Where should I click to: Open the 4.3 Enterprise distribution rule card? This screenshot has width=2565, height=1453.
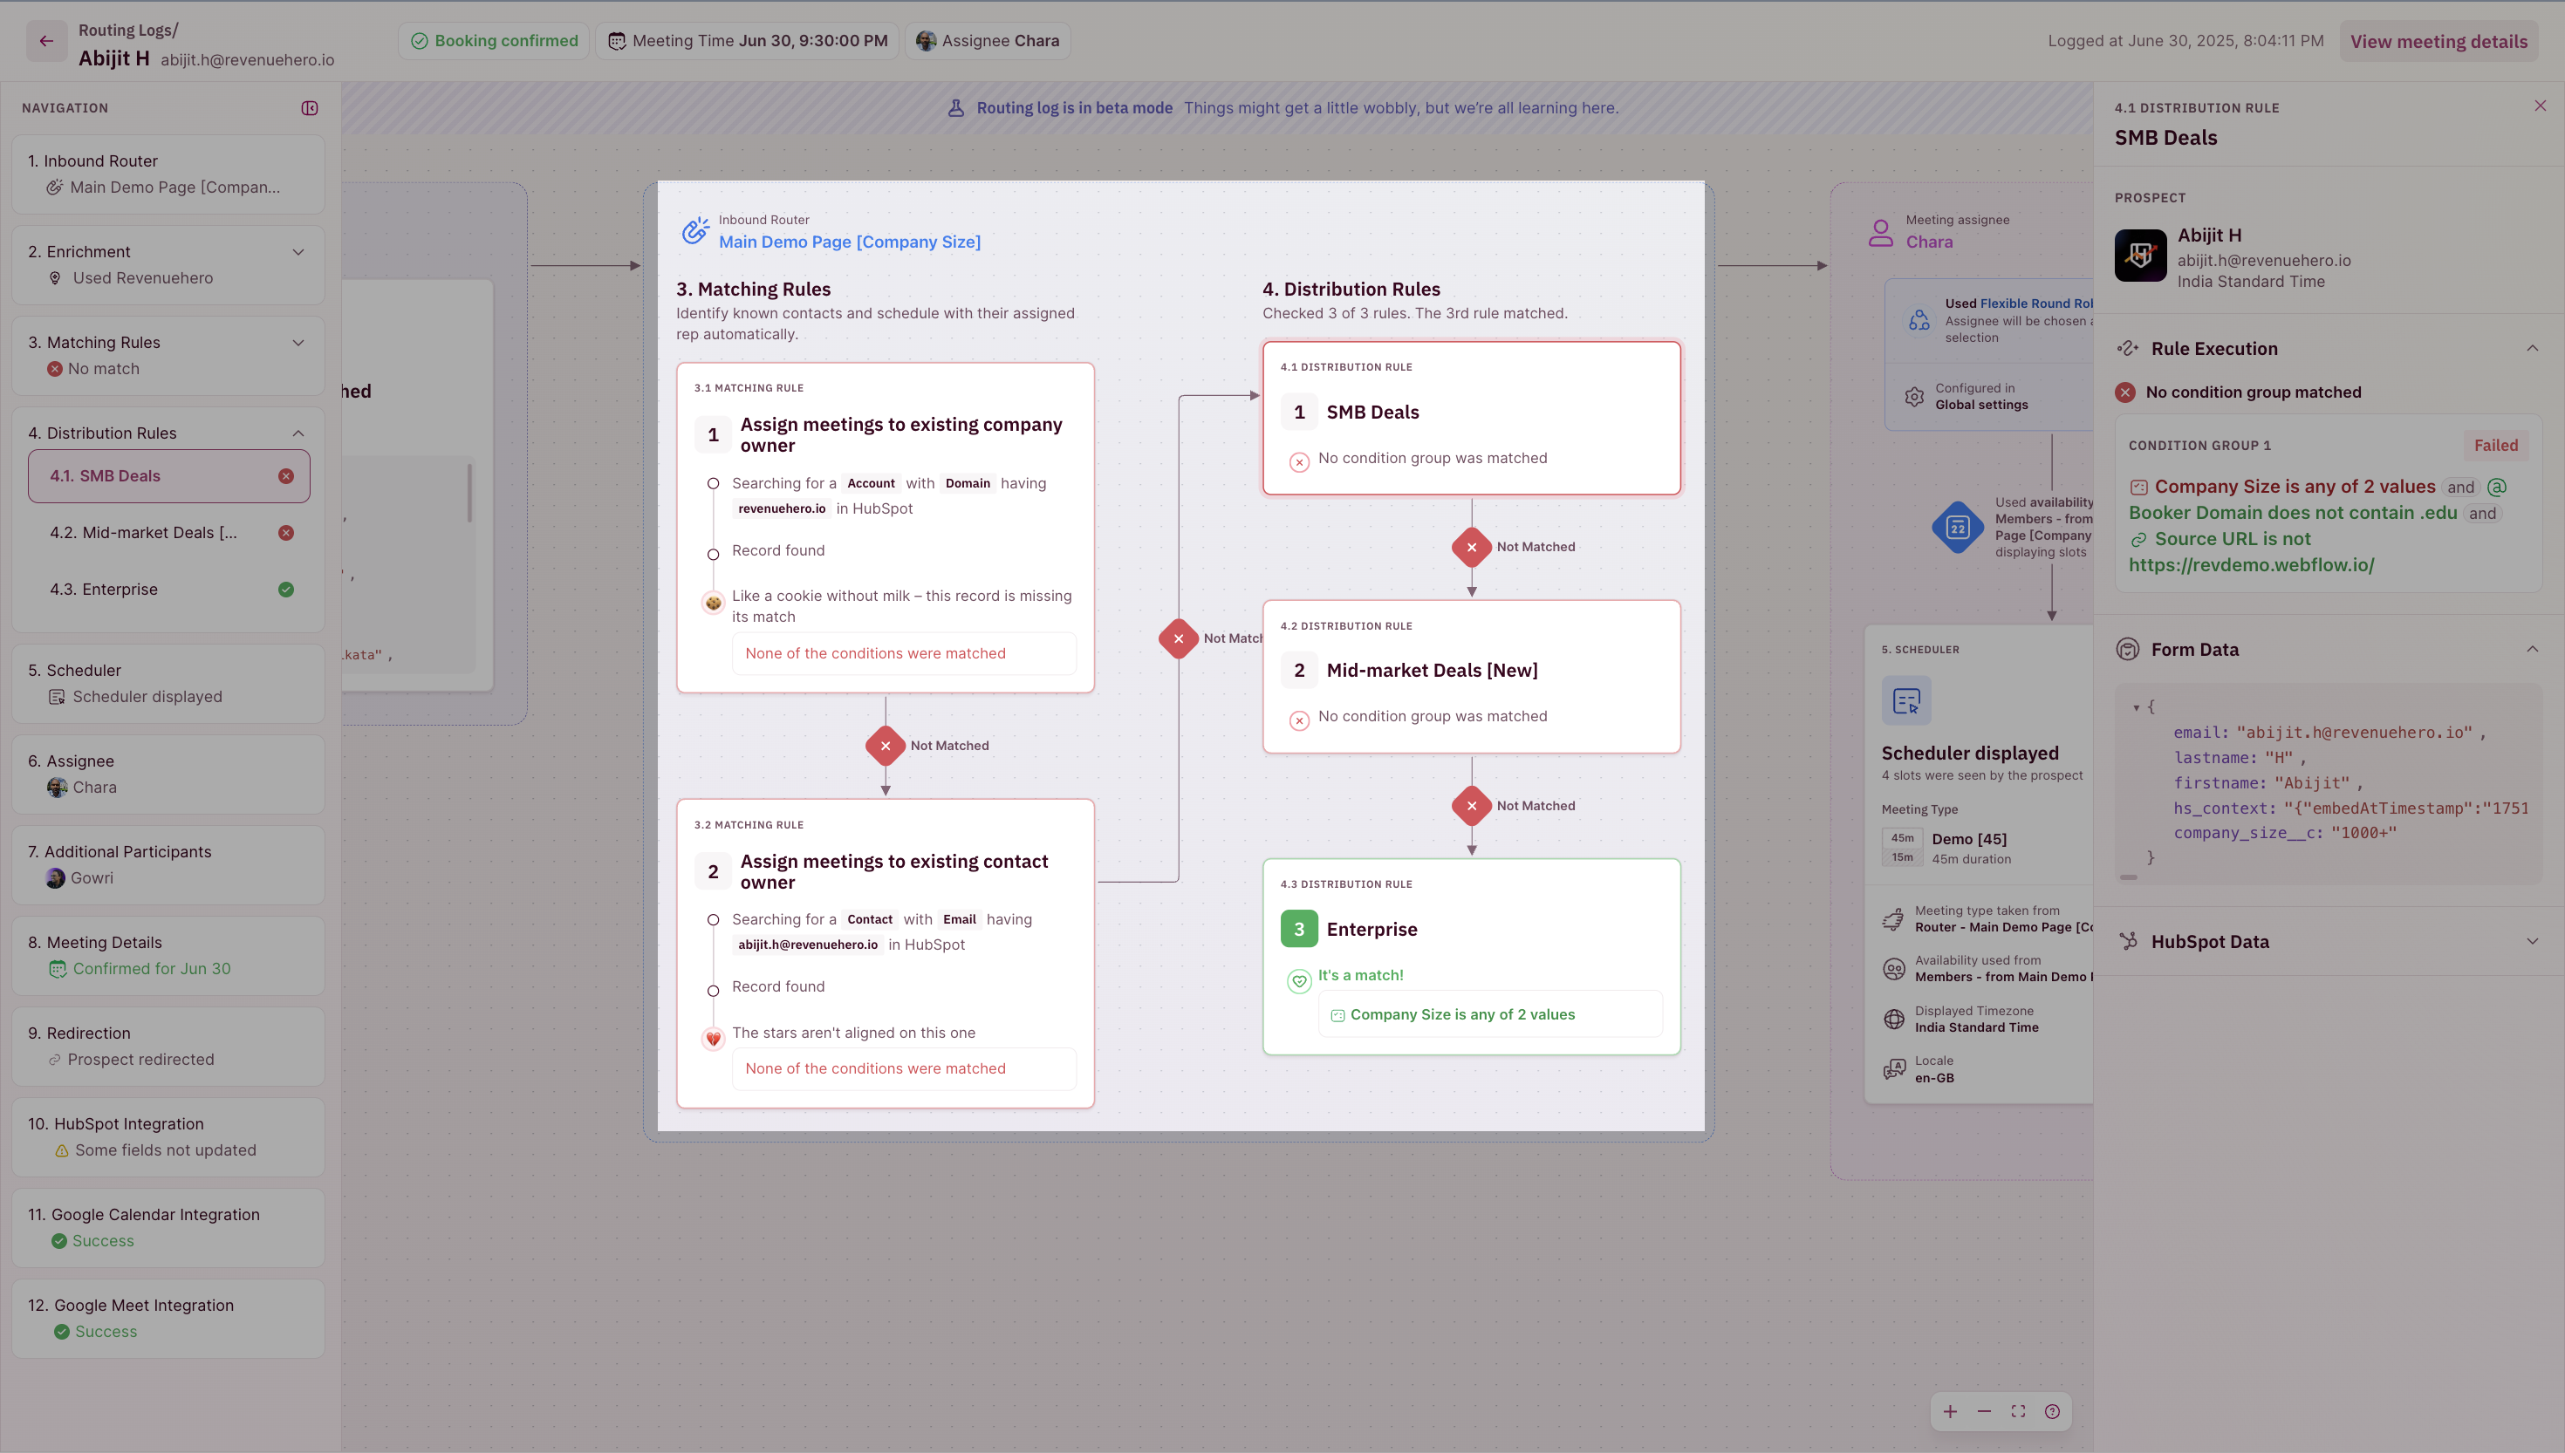coord(1471,956)
